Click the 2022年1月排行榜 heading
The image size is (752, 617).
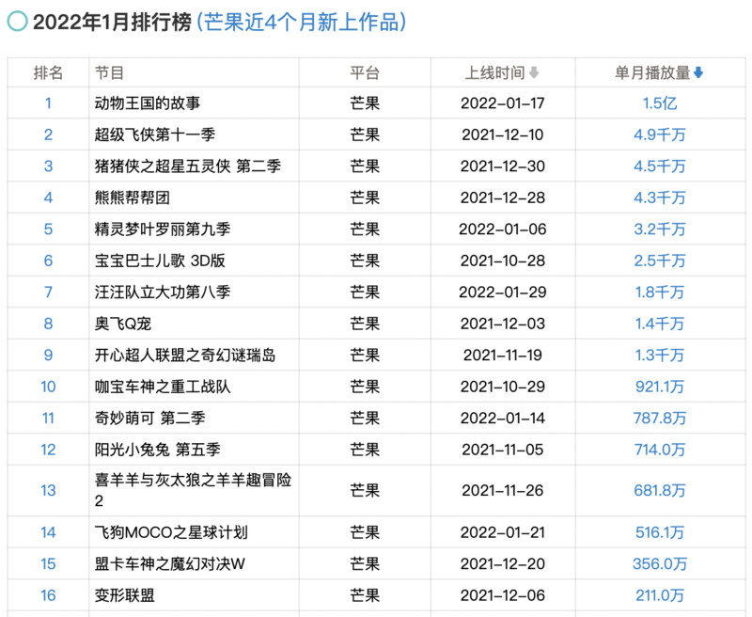pyautogui.click(x=112, y=22)
